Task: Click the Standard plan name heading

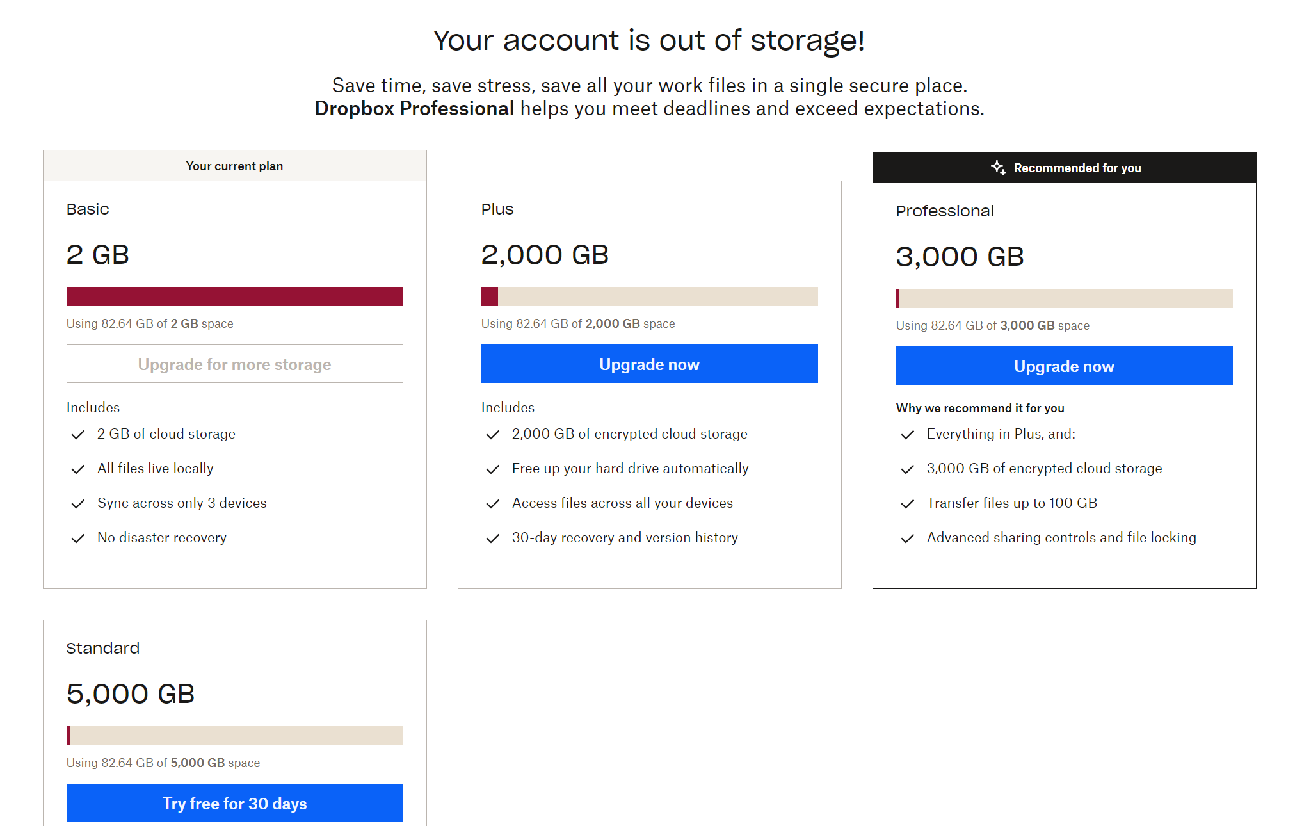Action: tap(103, 649)
